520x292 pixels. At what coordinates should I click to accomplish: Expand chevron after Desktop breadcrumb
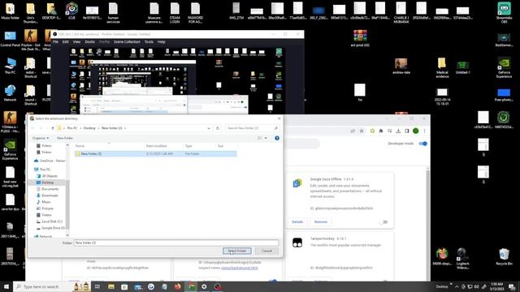click(x=98, y=128)
